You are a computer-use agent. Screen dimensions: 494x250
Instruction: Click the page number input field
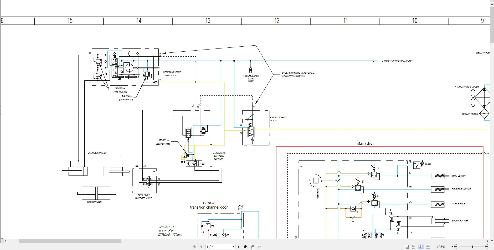[x=218, y=247]
